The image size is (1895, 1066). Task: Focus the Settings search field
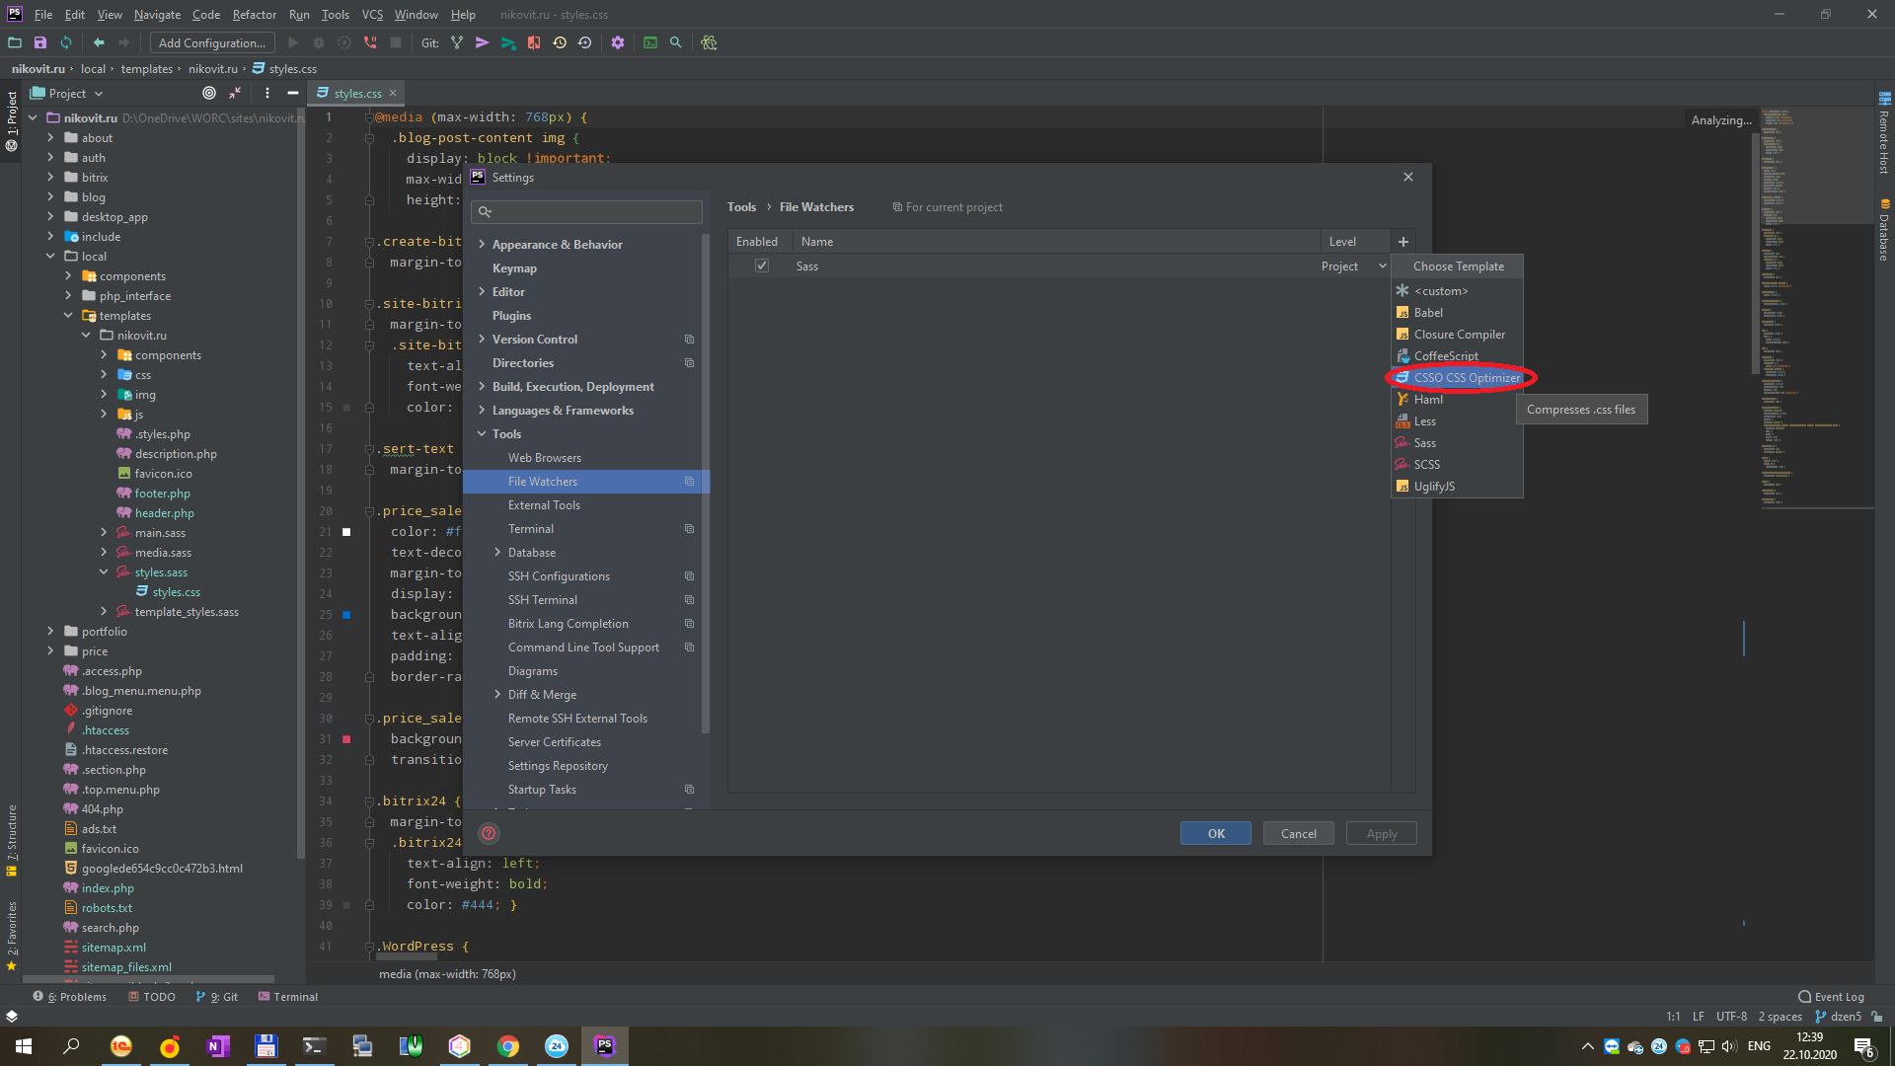click(587, 211)
